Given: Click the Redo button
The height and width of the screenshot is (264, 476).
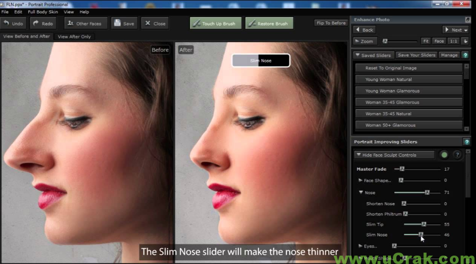Looking at the screenshot, I should 43,23.
